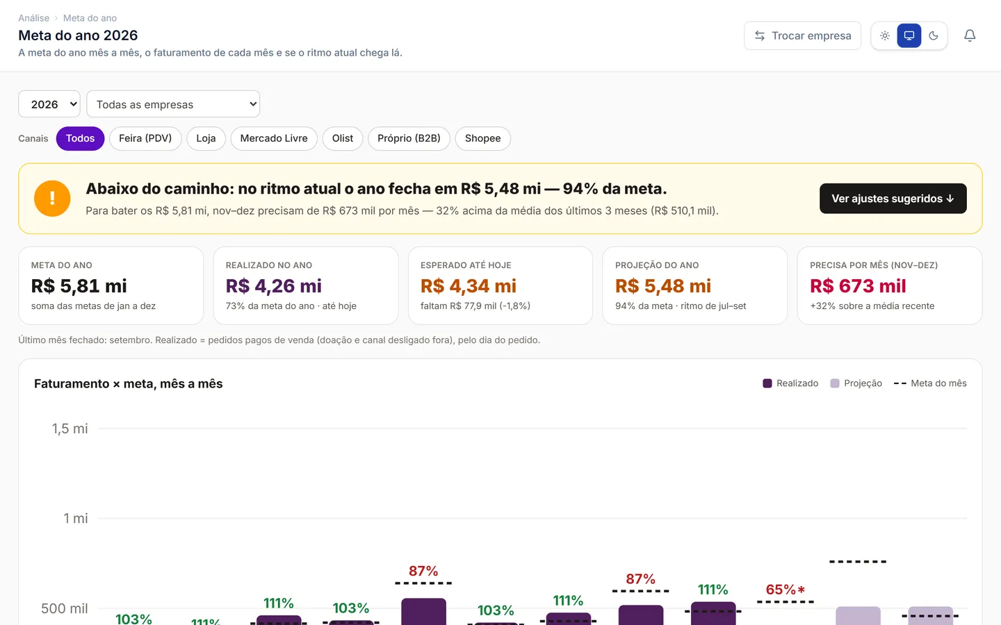Click the orange warning exclamation icon

[x=52, y=199]
